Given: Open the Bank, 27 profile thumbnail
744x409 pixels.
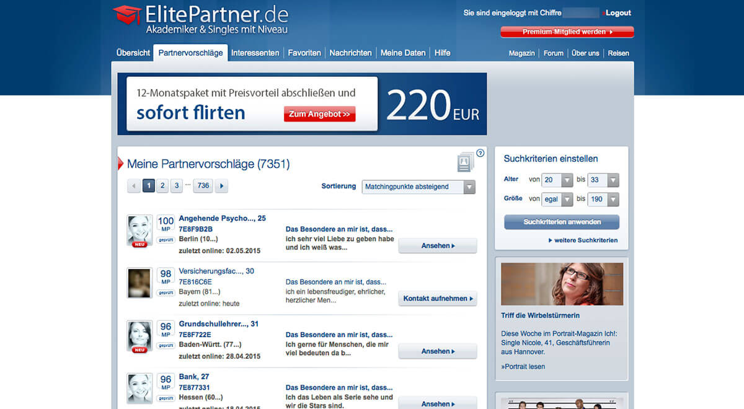Looking at the screenshot, I should [x=139, y=389].
